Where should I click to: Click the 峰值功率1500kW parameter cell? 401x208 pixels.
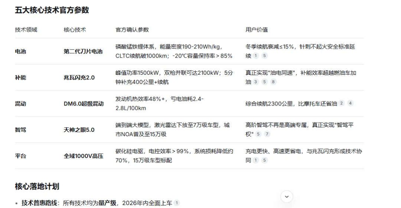point(174,77)
